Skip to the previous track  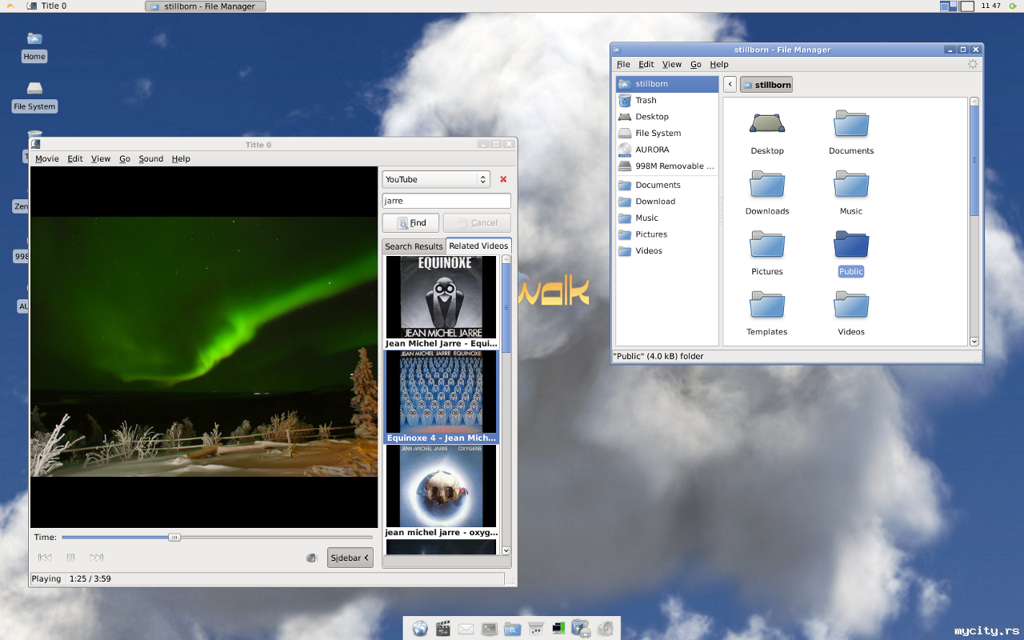45,558
